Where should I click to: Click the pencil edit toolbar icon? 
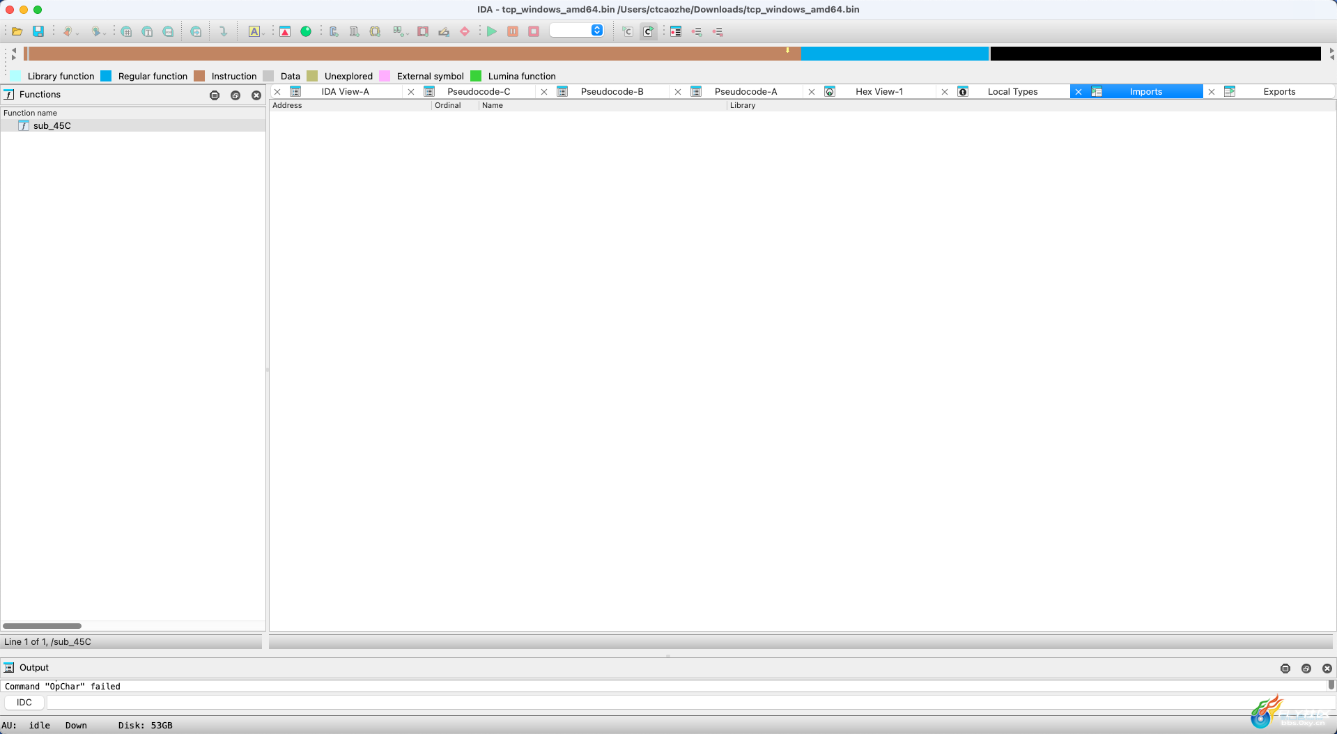click(444, 31)
